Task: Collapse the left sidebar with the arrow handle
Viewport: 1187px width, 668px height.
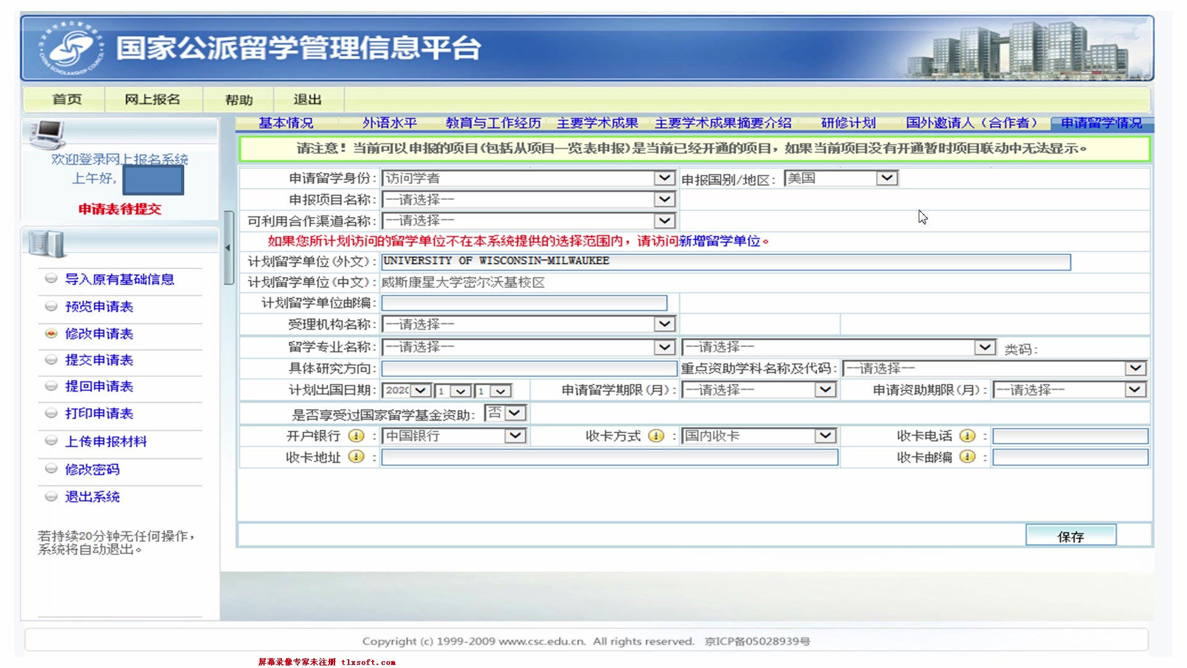Action: (x=228, y=247)
